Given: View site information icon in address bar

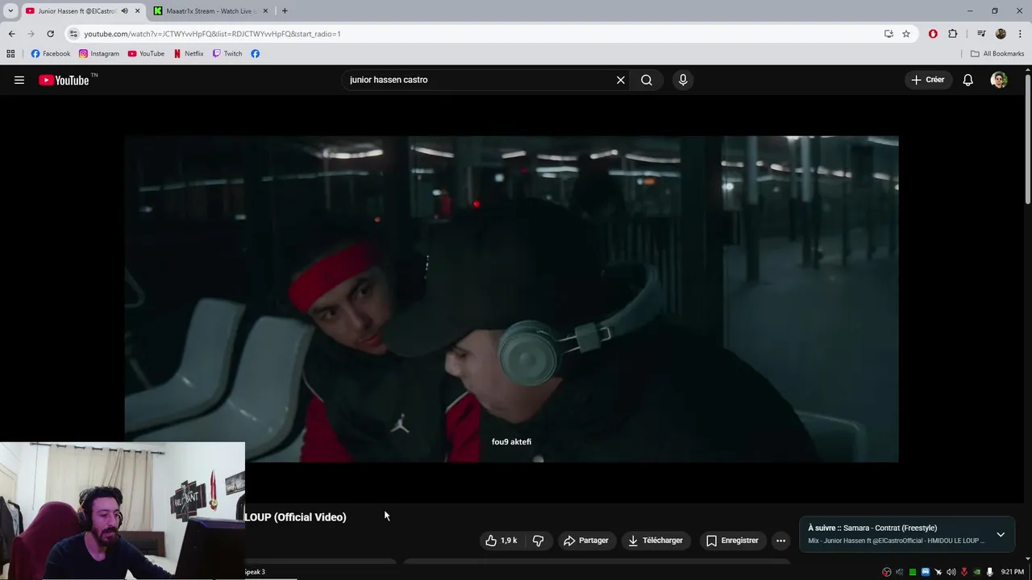Looking at the screenshot, I should (73, 34).
